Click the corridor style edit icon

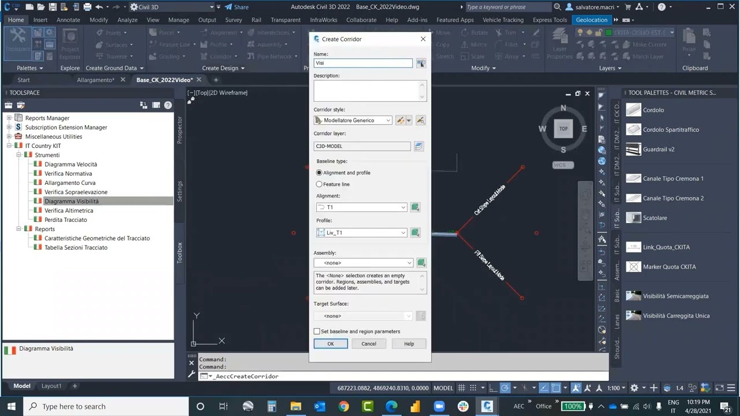401,120
